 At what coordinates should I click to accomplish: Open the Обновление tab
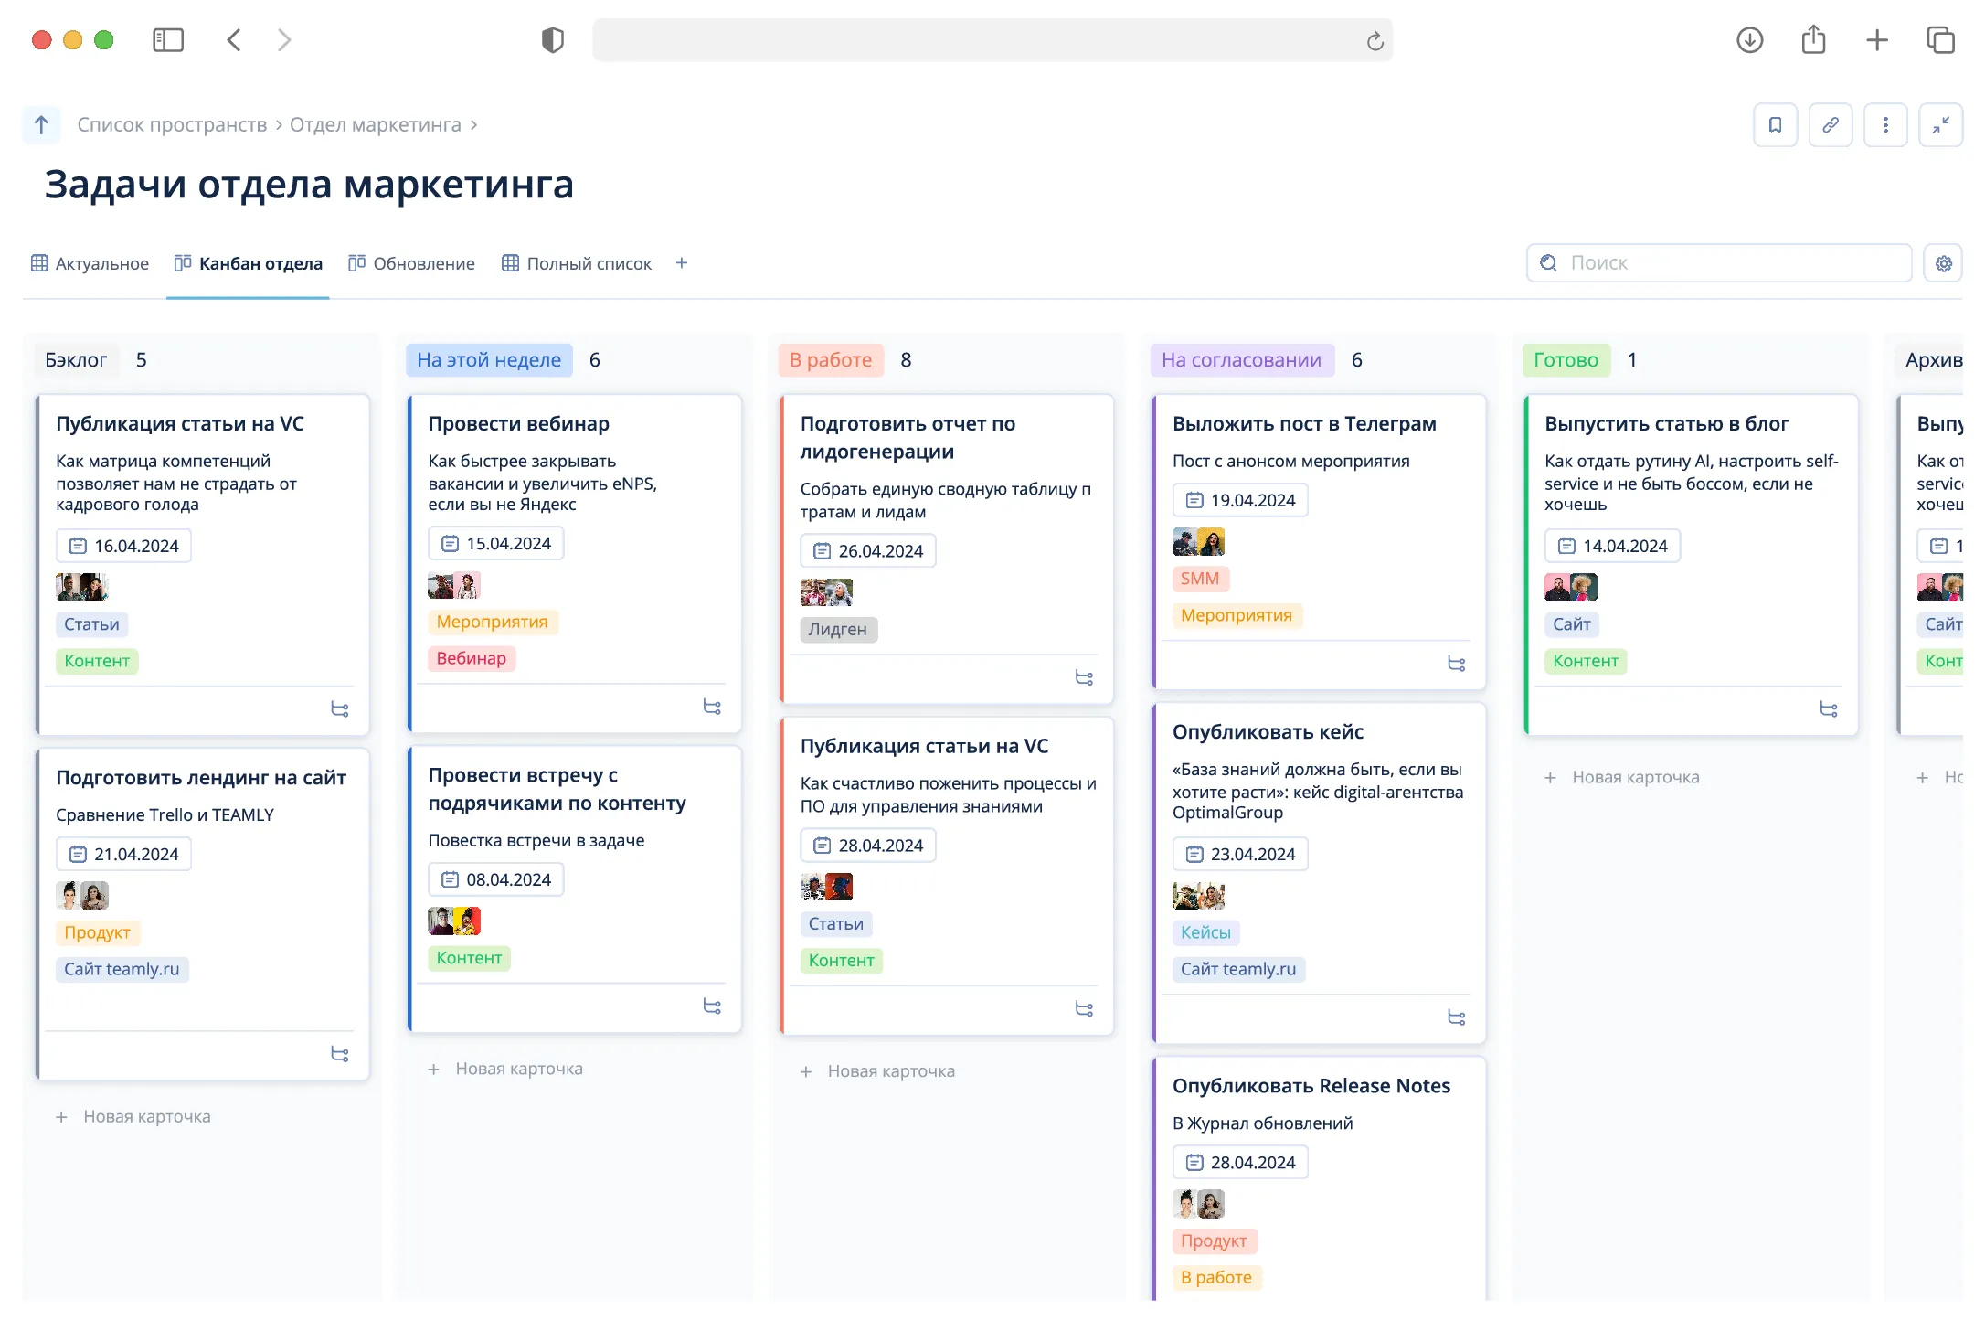click(x=411, y=263)
